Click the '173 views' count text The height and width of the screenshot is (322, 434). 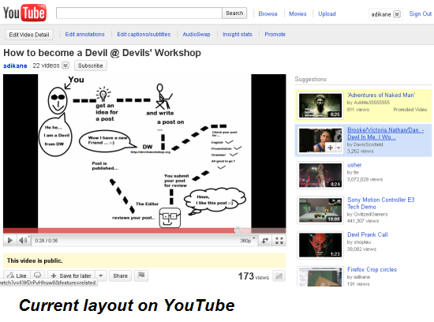(253, 276)
